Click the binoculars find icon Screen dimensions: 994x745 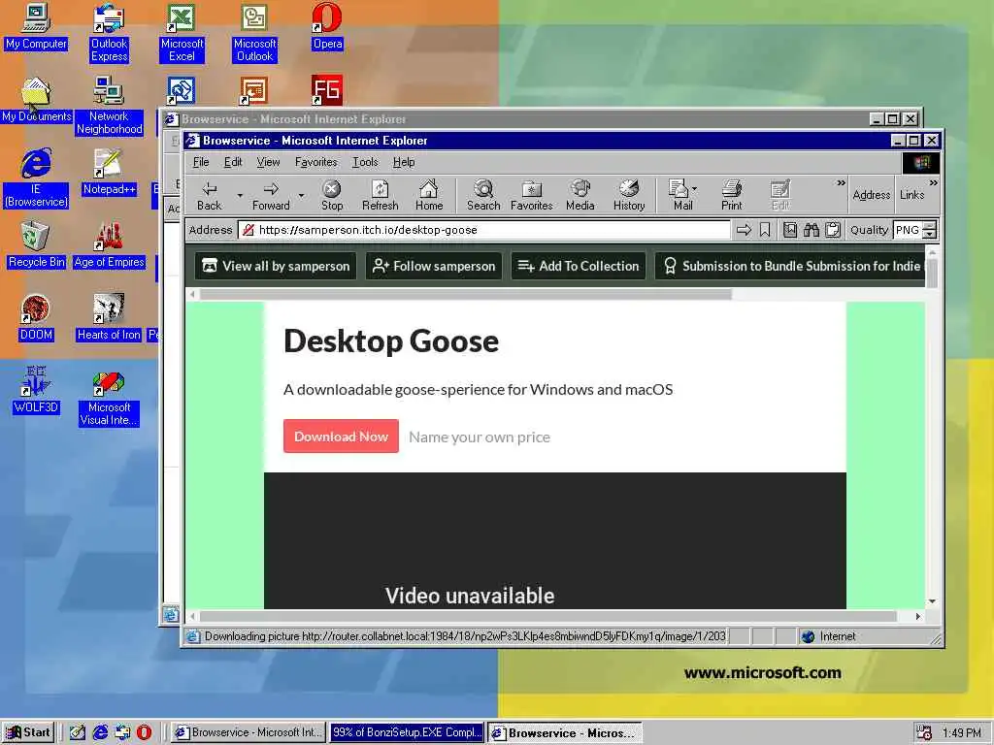tap(812, 230)
